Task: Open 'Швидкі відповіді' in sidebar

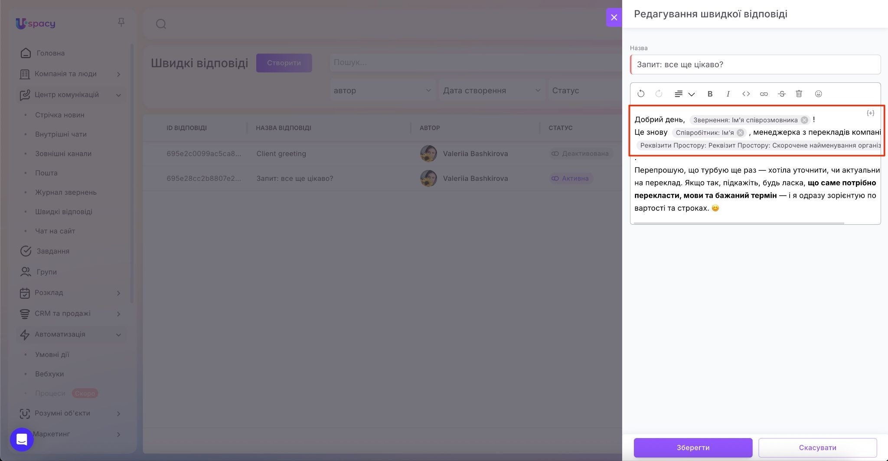Action: (x=64, y=212)
